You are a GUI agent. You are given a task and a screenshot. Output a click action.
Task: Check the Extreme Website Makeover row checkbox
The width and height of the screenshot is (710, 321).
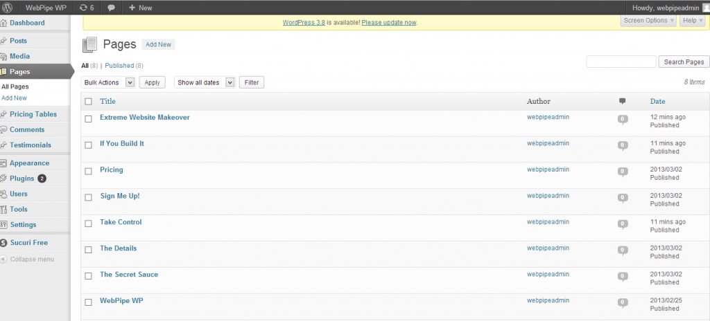point(88,119)
